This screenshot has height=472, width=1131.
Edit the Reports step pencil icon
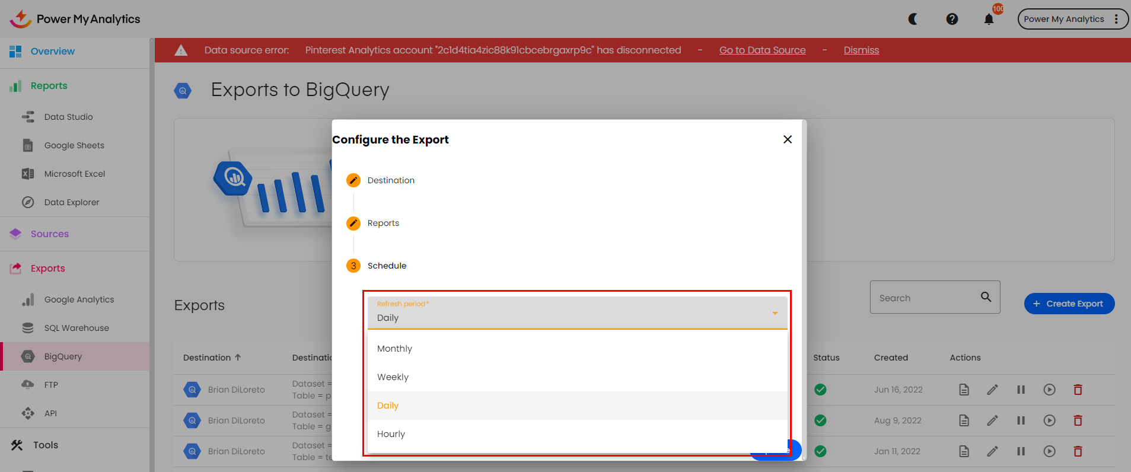point(353,223)
